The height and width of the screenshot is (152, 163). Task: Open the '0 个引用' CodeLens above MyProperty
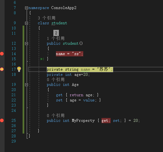[x=56, y=116]
